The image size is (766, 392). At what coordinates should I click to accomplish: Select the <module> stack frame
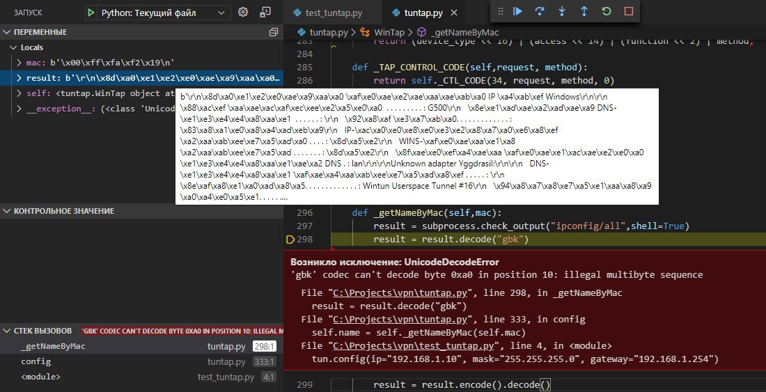coord(141,377)
